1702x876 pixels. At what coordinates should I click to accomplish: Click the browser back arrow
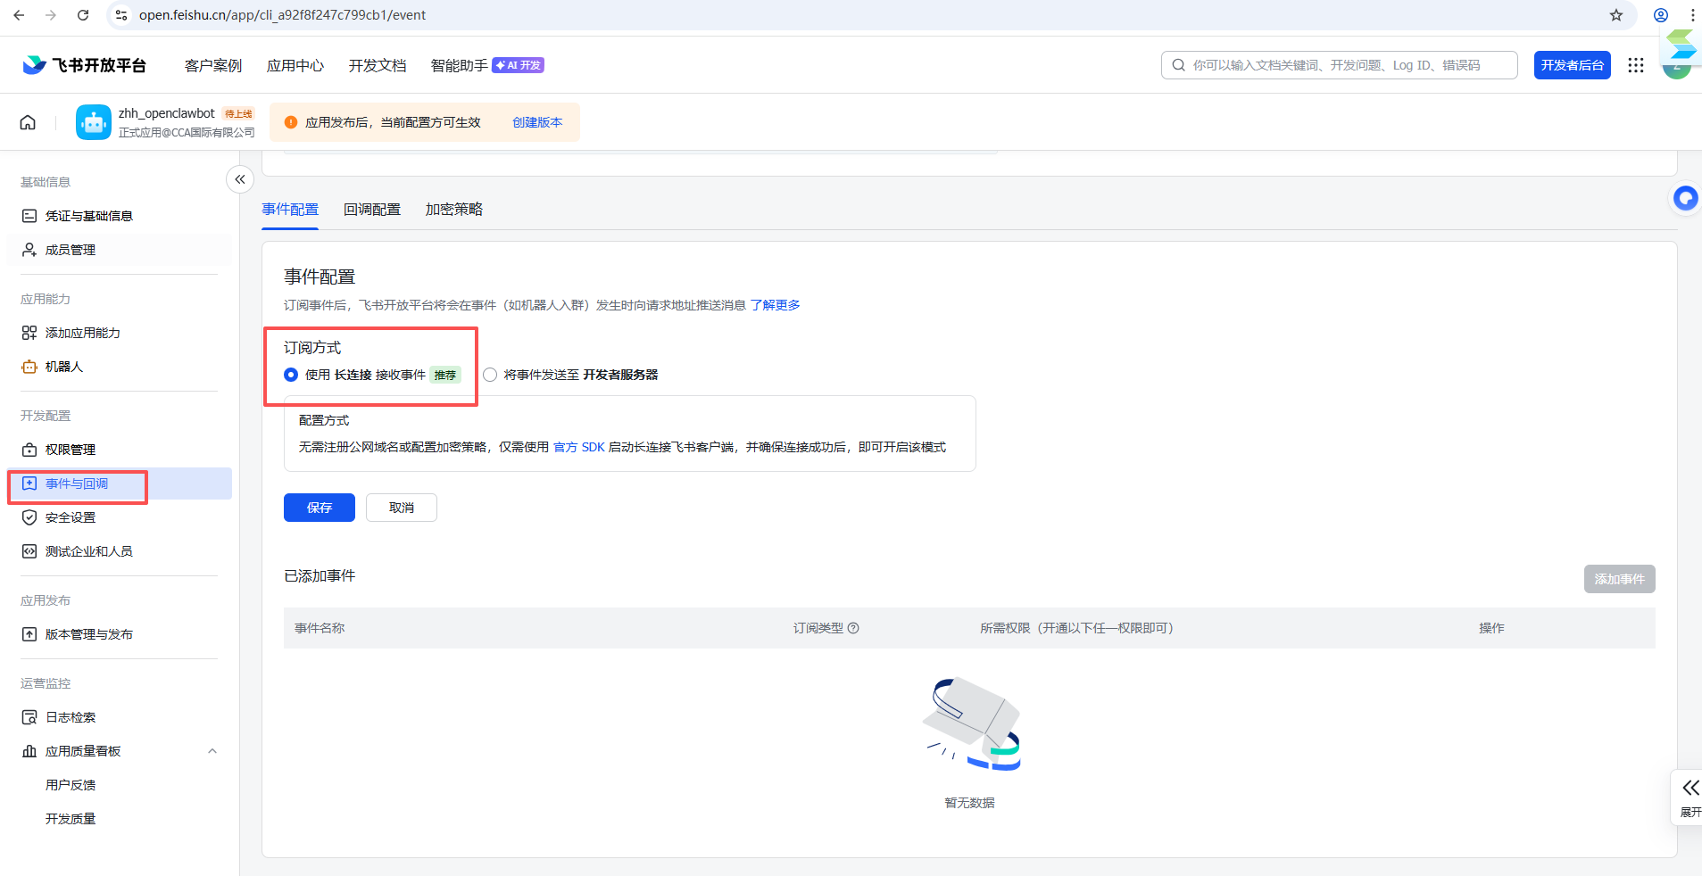19,15
